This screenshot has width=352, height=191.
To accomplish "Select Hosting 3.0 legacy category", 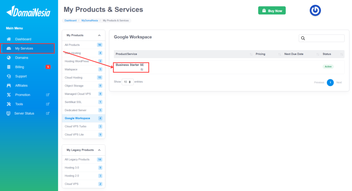I will tap(84, 167).
